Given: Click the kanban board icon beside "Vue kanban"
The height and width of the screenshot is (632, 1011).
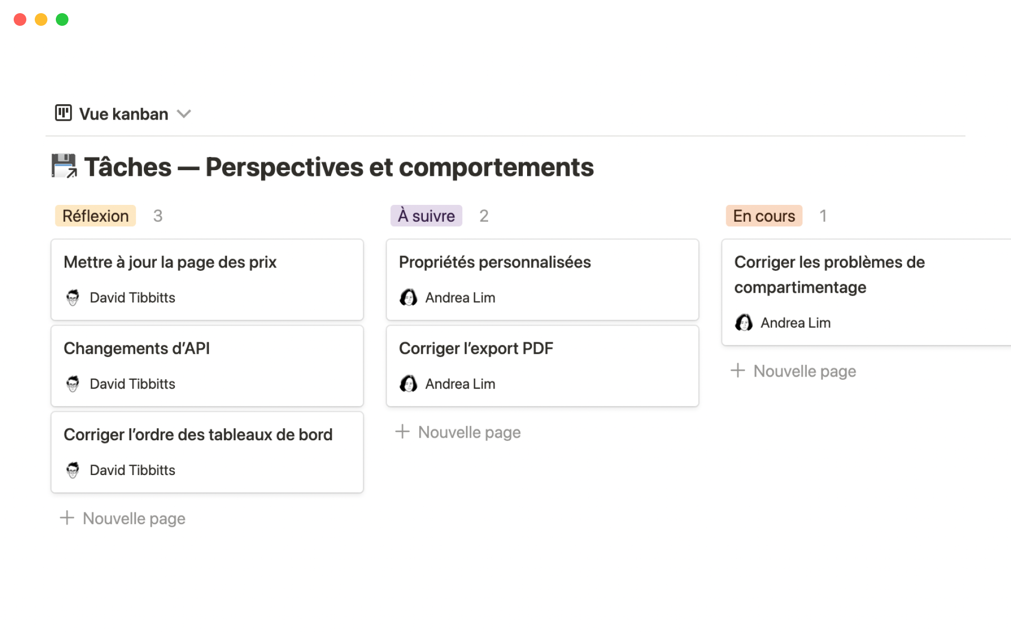Looking at the screenshot, I should (63, 113).
